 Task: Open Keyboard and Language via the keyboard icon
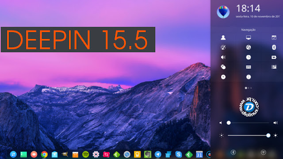pos(249,67)
